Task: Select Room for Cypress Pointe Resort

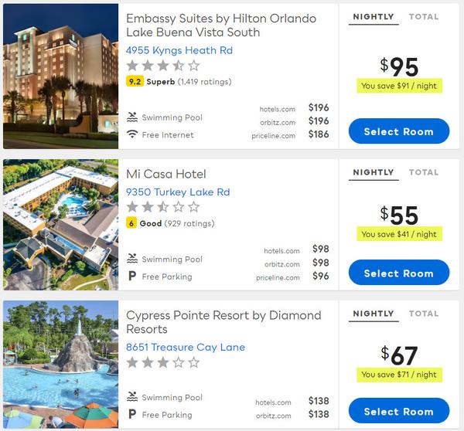Action: (x=398, y=412)
